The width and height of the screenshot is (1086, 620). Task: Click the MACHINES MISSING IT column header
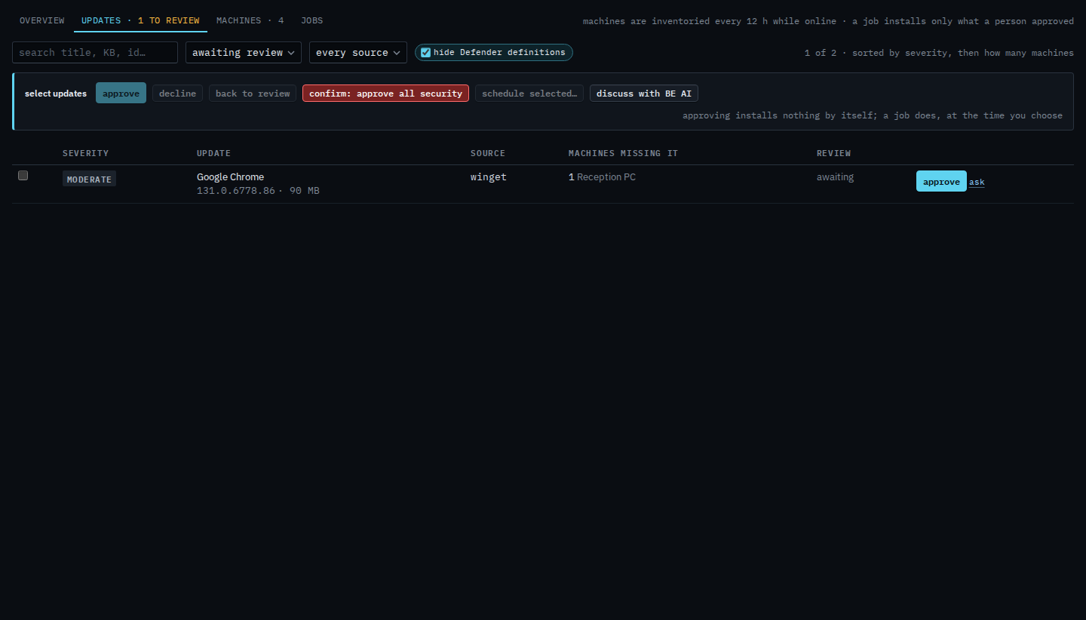pos(623,153)
